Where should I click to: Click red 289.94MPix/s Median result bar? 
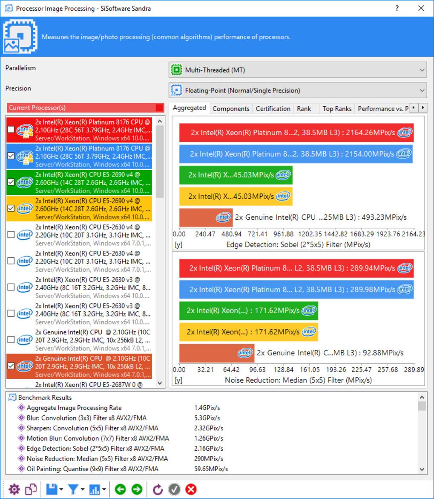click(296, 268)
